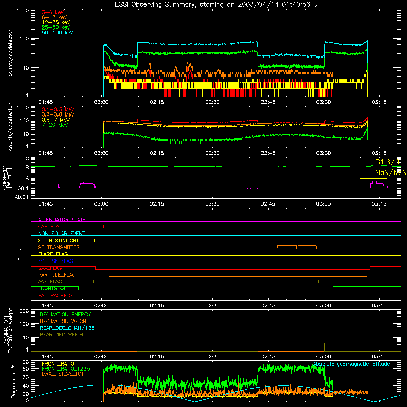Click the FRONT_RATIO_1225 legend label

66,369
